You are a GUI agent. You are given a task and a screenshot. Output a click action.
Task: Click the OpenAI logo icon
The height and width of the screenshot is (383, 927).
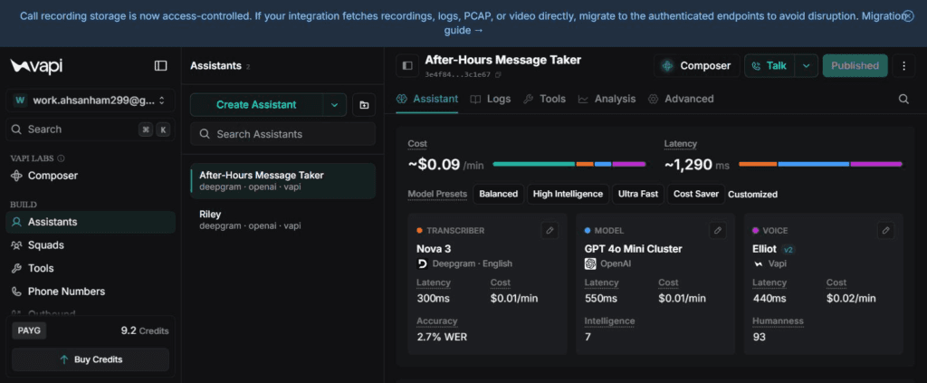590,263
